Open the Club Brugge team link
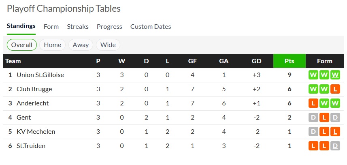The width and height of the screenshot is (347, 165). click(x=34, y=89)
